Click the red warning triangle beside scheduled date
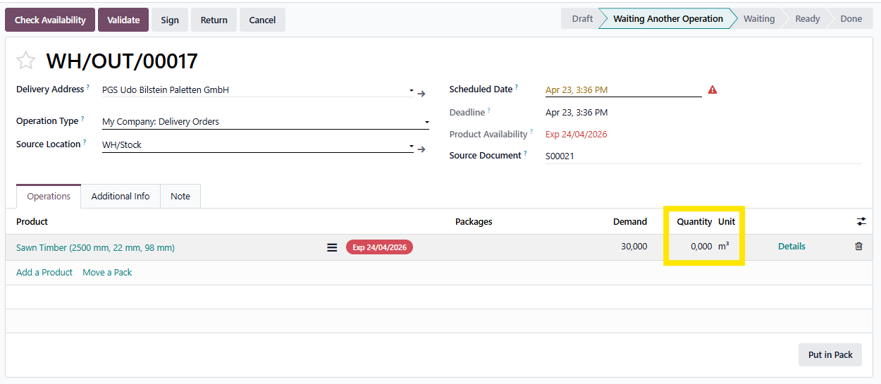 click(713, 90)
